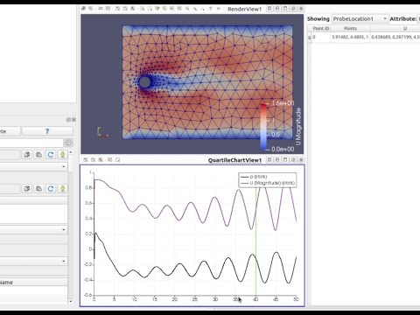Paste properties in second section row
The image size is (420, 315).
(38, 189)
